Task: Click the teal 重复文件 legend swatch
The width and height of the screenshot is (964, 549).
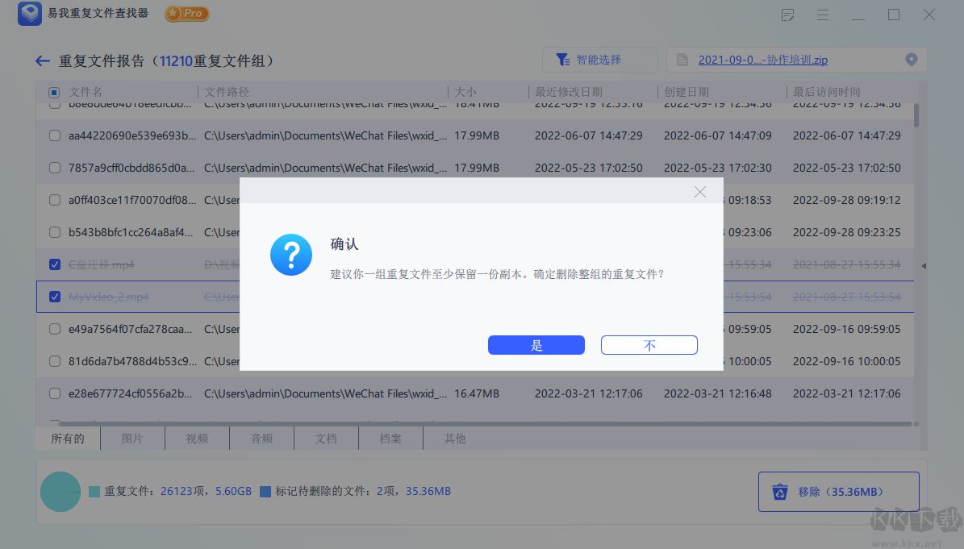Action: (x=94, y=491)
